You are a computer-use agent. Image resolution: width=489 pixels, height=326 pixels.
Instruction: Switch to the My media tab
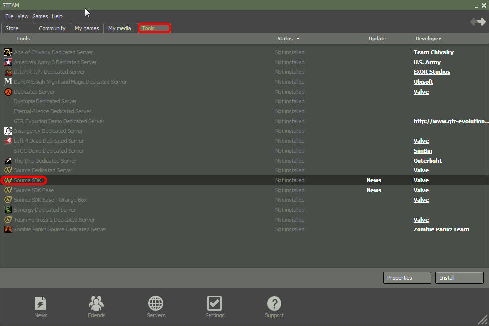coord(120,28)
